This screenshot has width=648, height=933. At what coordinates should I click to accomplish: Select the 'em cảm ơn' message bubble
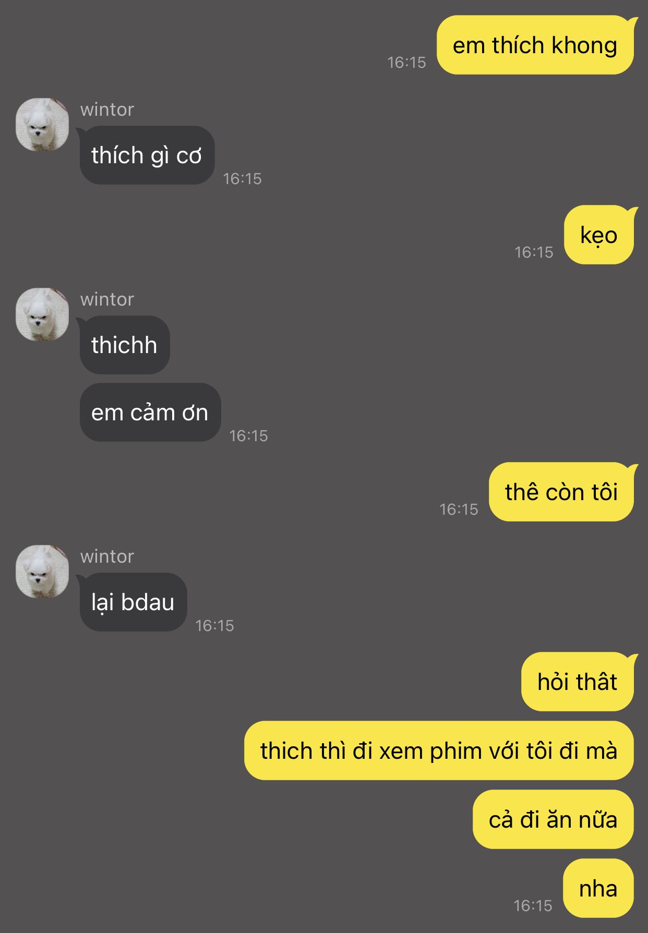point(150,413)
